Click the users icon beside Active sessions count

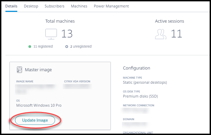pyautogui.click(x=161, y=34)
